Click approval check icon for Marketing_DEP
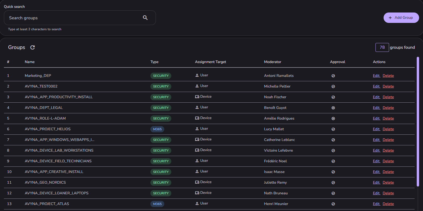The image size is (423, 211). click(333, 76)
